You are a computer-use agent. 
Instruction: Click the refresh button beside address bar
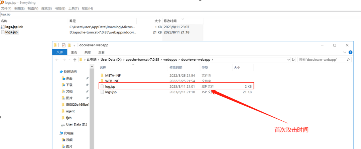click(x=293, y=60)
